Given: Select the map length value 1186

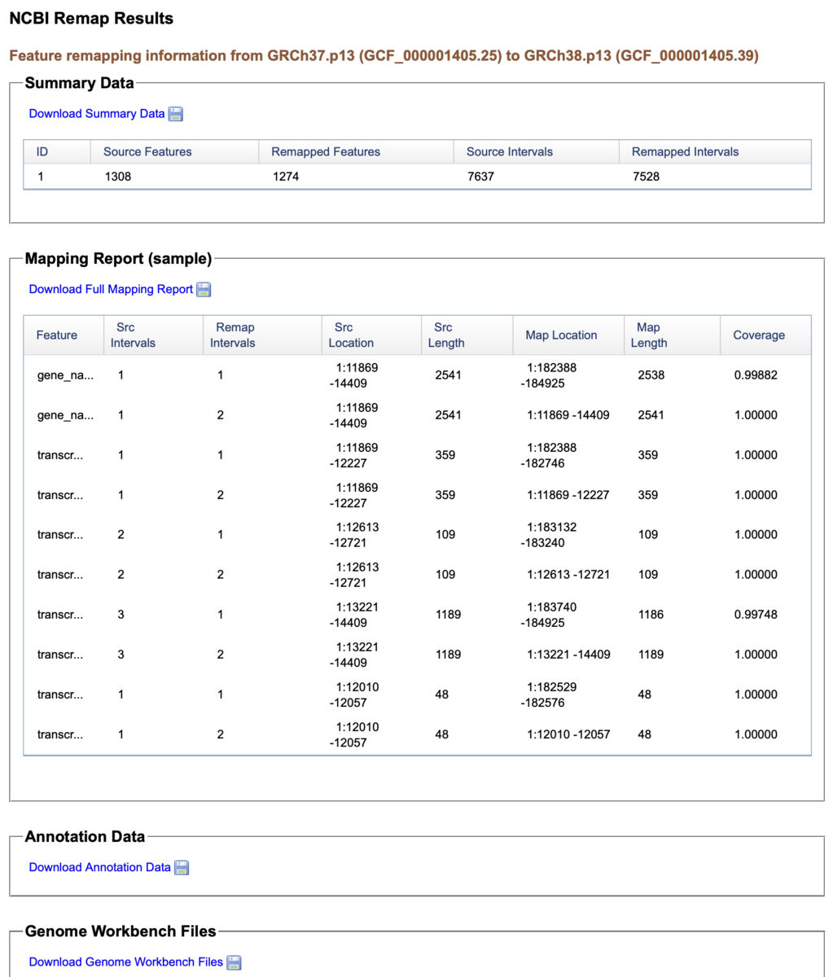Looking at the screenshot, I should coord(651,615).
